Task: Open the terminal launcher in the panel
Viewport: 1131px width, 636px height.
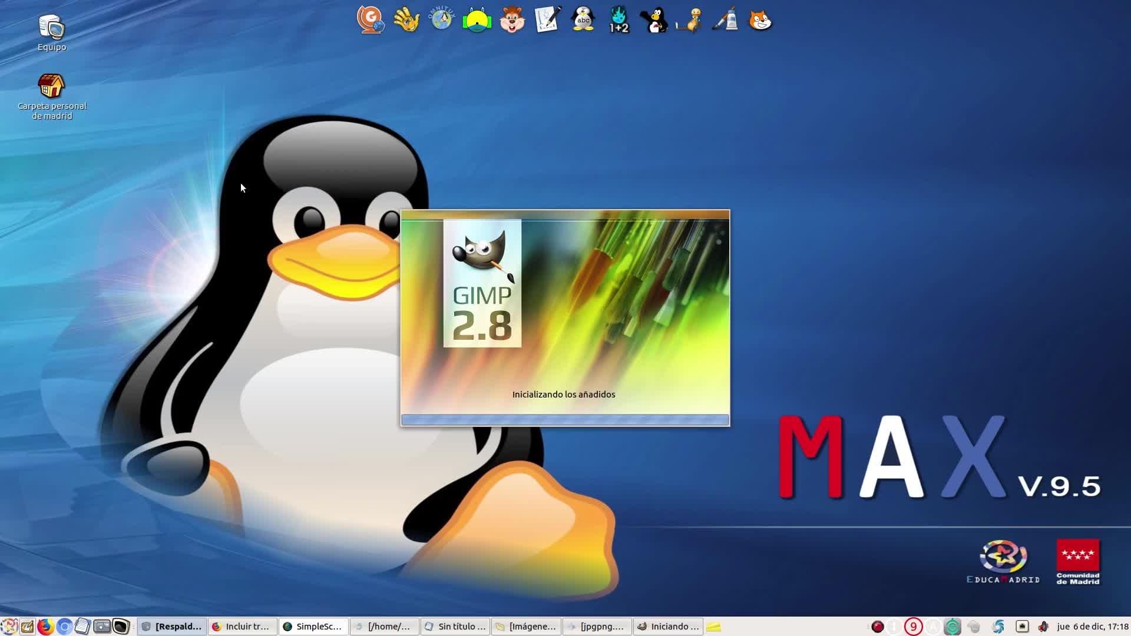Action: coord(121,627)
